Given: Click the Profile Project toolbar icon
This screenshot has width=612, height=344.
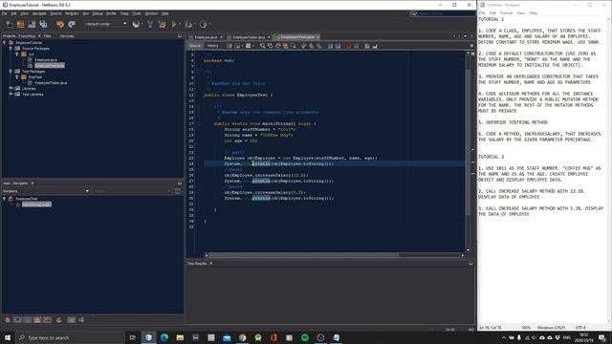Looking at the screenshot, I should pyautogui.click(x=203, y=24).
